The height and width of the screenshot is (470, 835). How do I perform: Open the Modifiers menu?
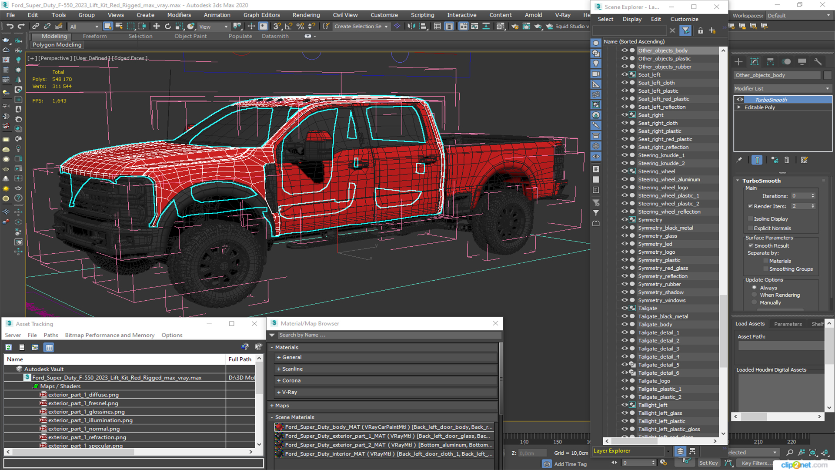point(179,15)
